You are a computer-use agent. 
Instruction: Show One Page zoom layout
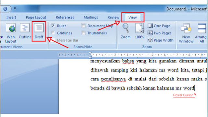159,26
